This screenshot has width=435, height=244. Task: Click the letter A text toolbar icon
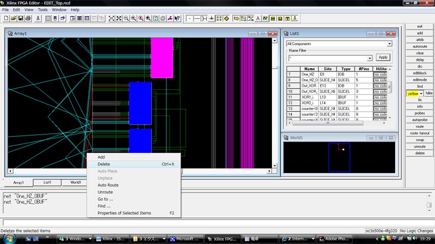click(258, 18)
